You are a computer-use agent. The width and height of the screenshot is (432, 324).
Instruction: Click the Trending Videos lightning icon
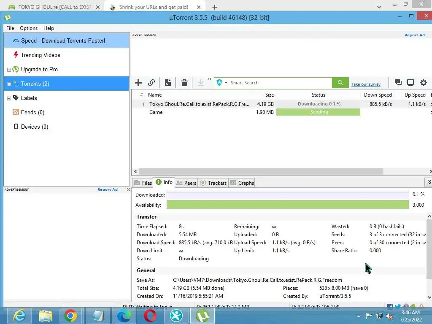coord(16,54)
